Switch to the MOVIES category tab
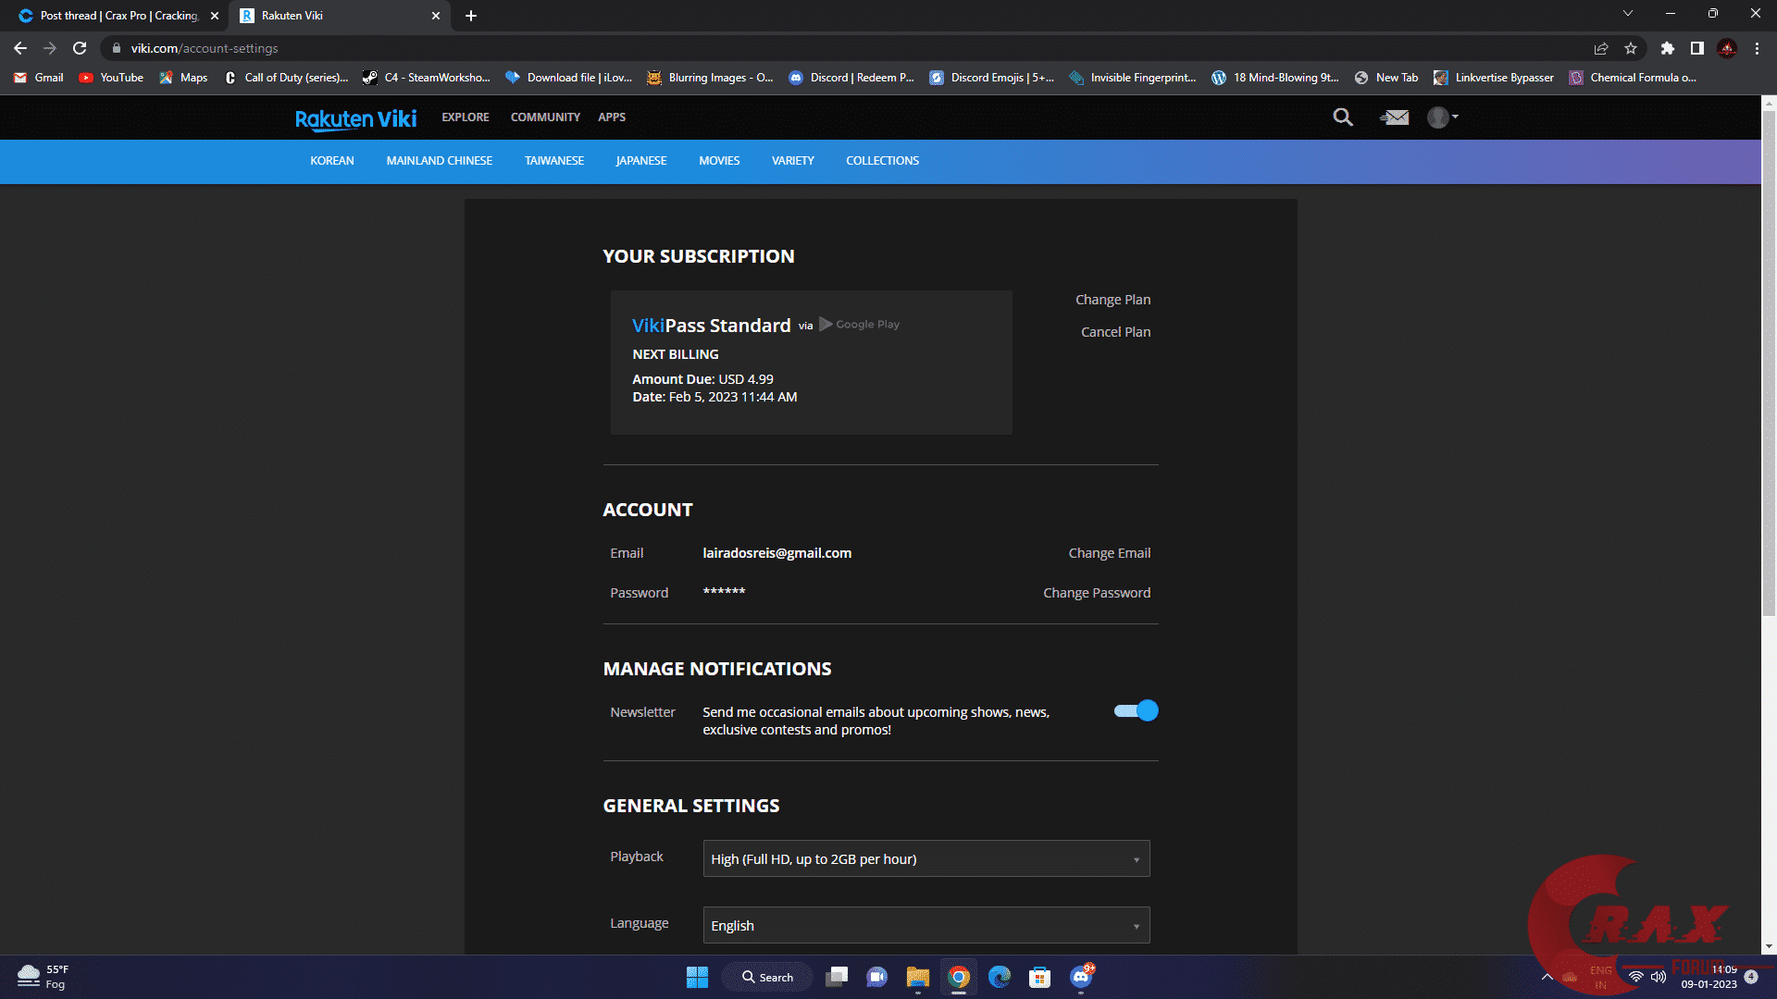 (719, 160)
